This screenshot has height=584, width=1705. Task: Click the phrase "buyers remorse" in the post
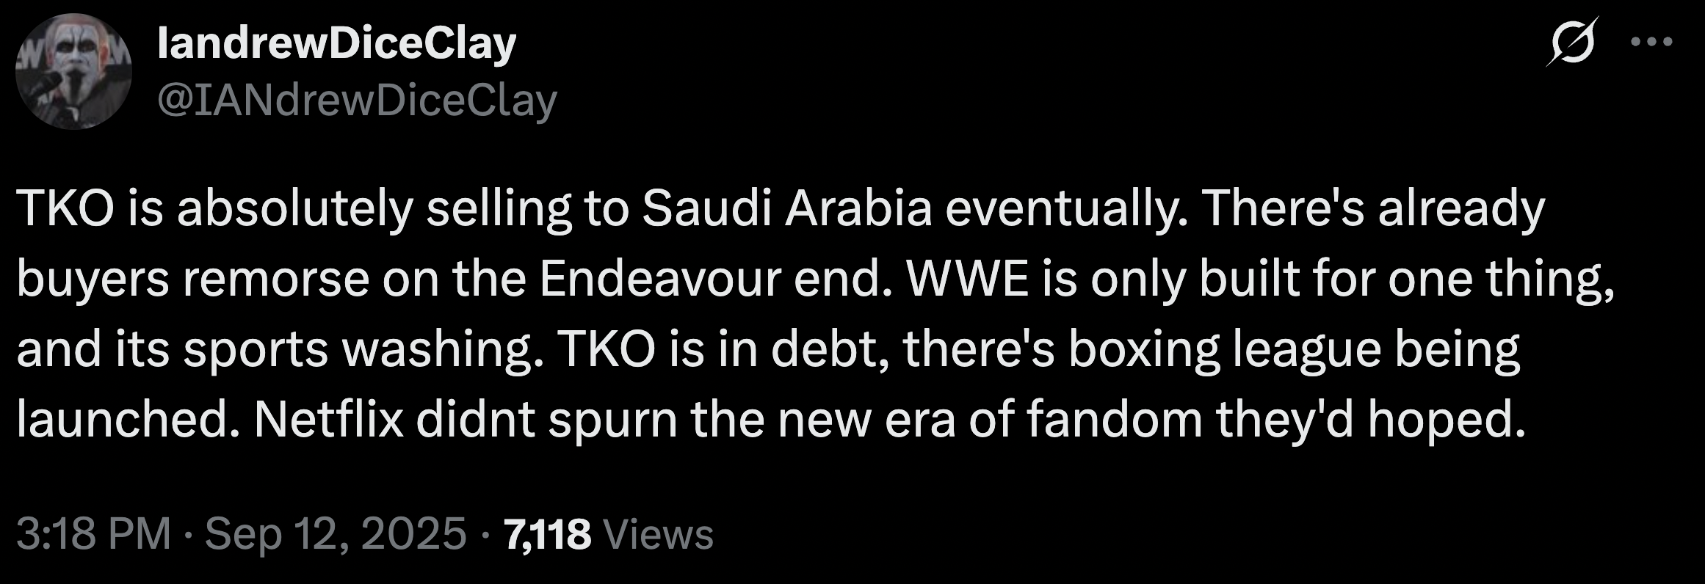193,280
